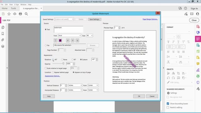Click the underline text style icon in dialog

point(55,40)
